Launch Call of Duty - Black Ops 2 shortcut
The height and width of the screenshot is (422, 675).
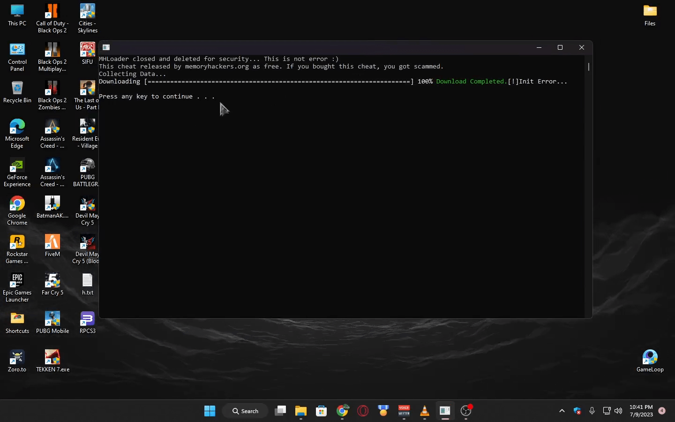(x=52, y=19)
